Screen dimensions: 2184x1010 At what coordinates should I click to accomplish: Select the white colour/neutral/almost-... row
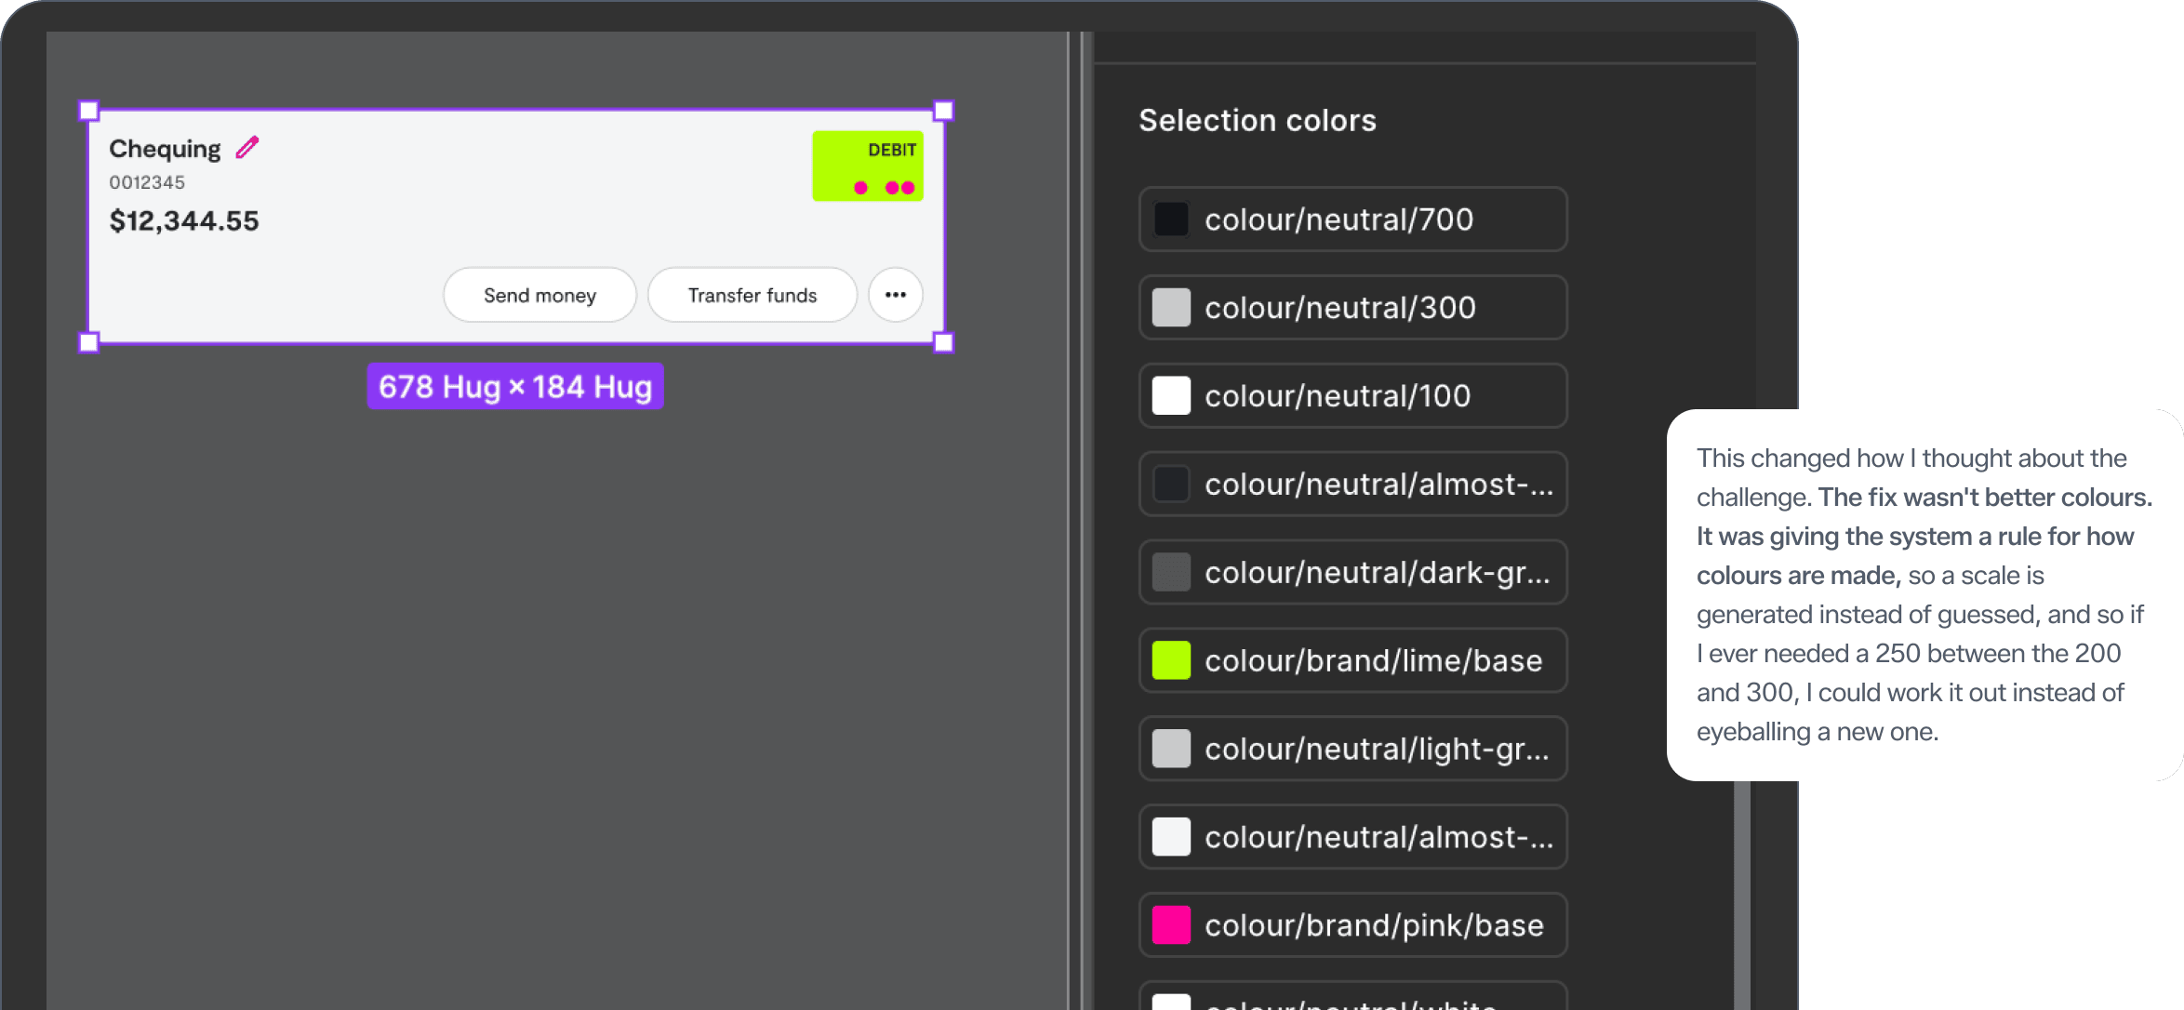(x=1353, y=837)
